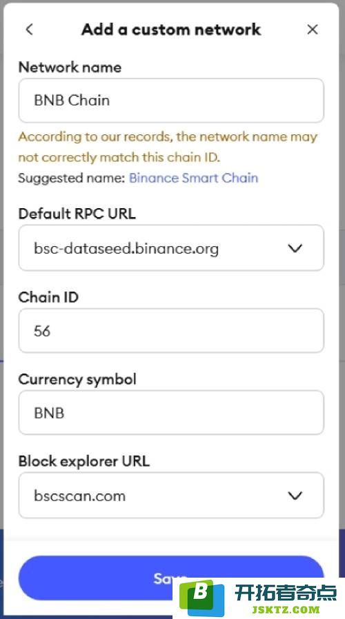Expand the Default RPC URL chevron

tap(295, 248)
